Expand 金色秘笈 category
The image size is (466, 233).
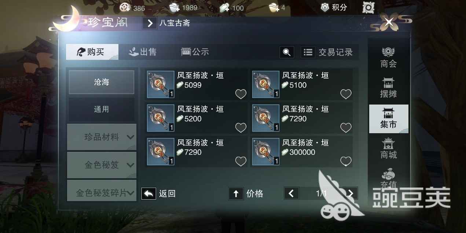[x=102, y=165]
